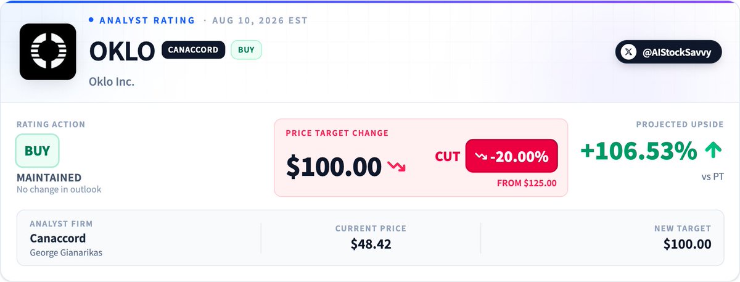Click the Canaccord analyst firm name
The height and width of the screenshot is (282, 740).
pyautogui.click(x=58, y=238)
